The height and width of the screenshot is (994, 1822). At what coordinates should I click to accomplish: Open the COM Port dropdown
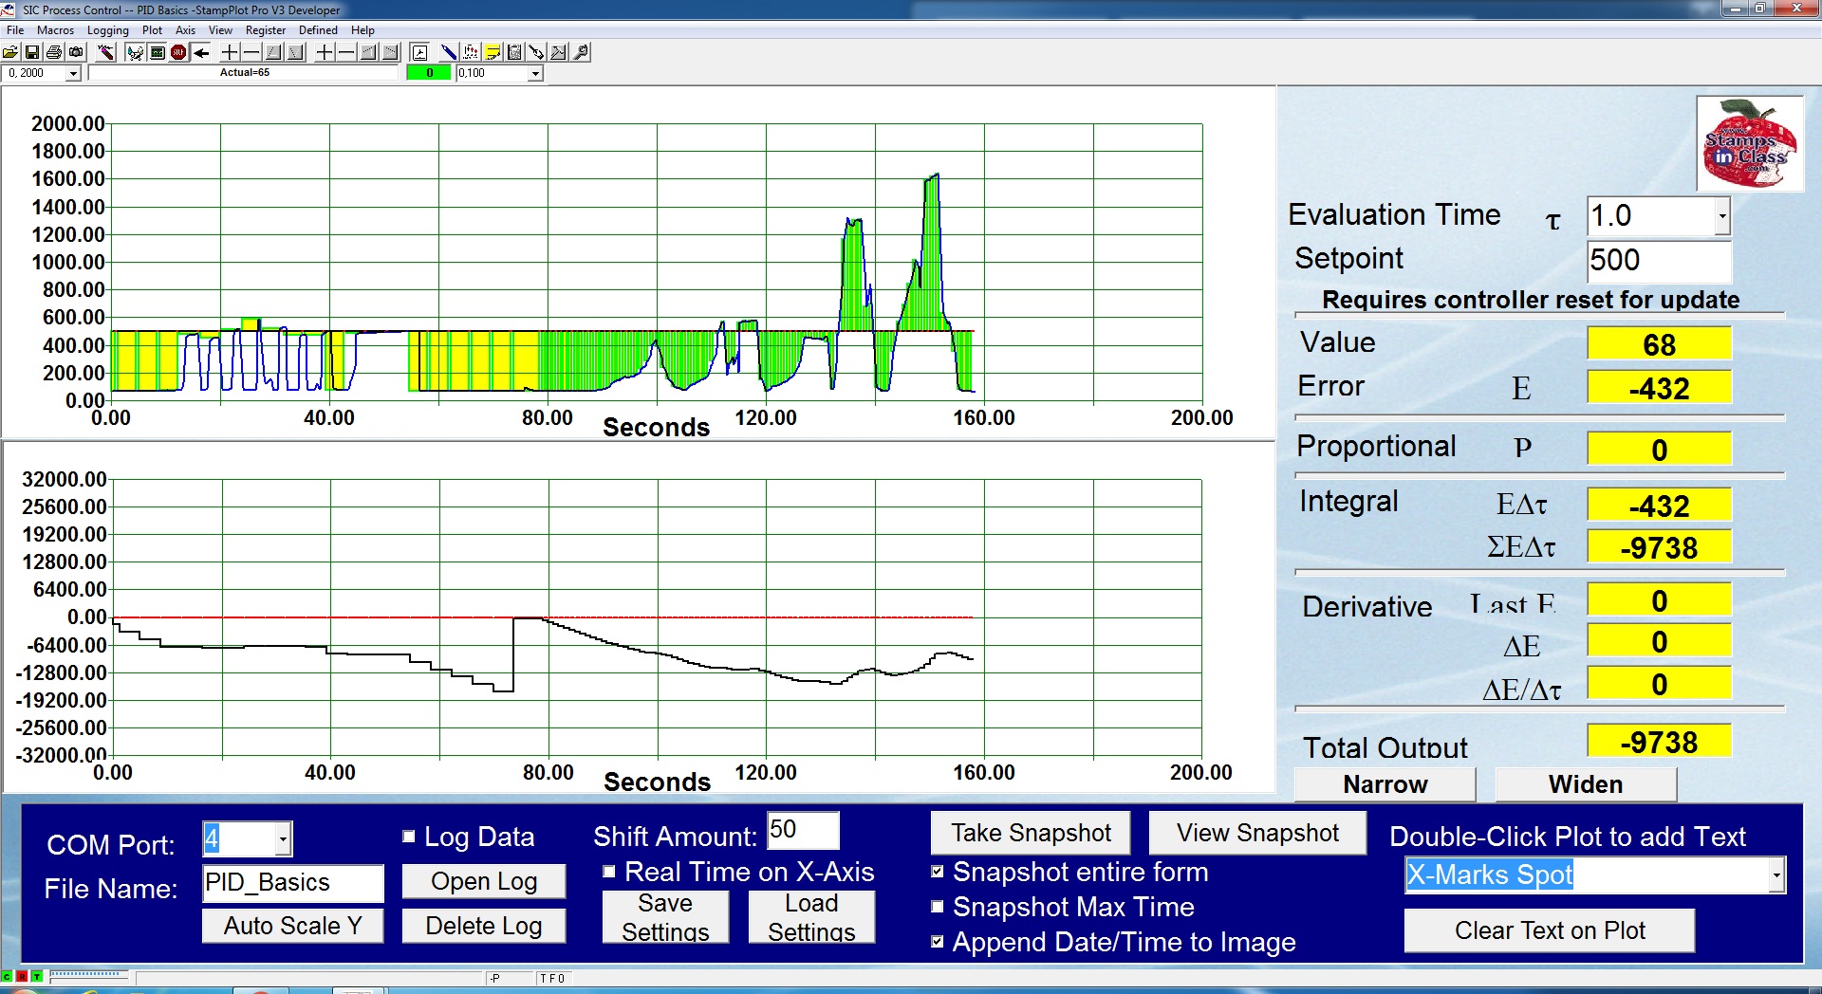pyautogui.click(x=283, y=839)
